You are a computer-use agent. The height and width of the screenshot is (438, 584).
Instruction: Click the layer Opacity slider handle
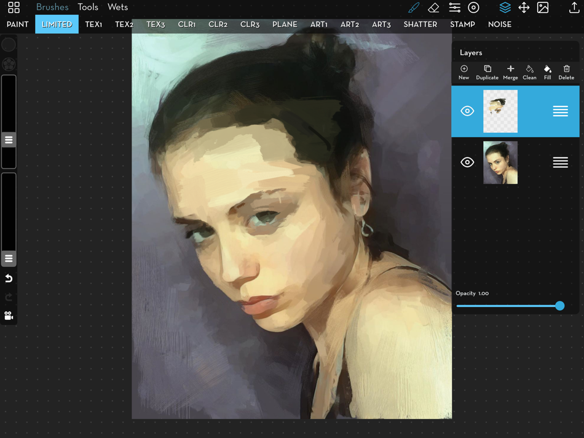coord(559,306)
